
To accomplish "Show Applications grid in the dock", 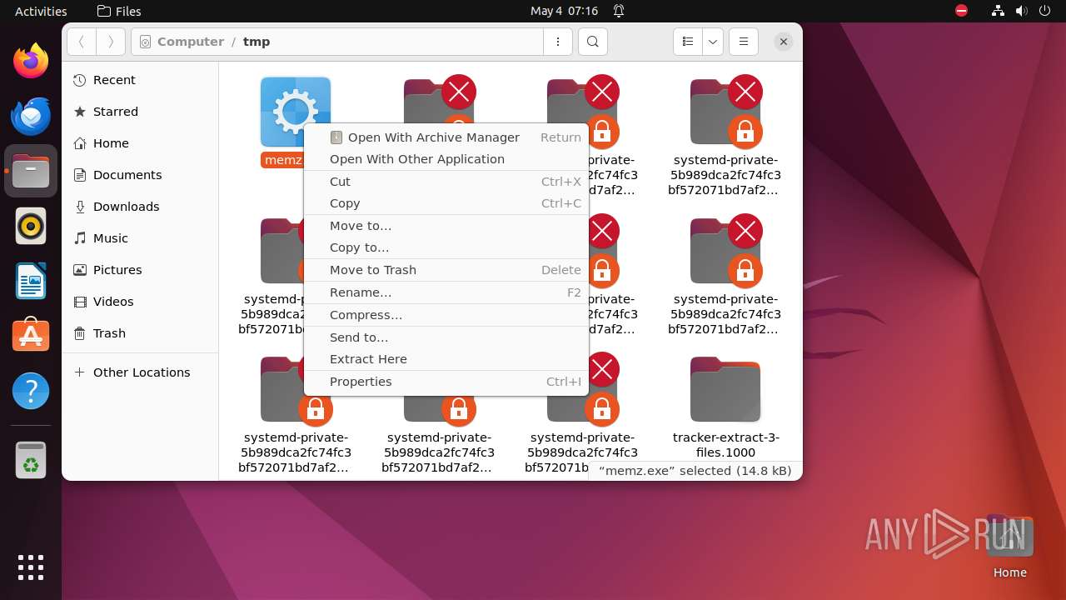I will pyautogui.click(x=31, y=567).
